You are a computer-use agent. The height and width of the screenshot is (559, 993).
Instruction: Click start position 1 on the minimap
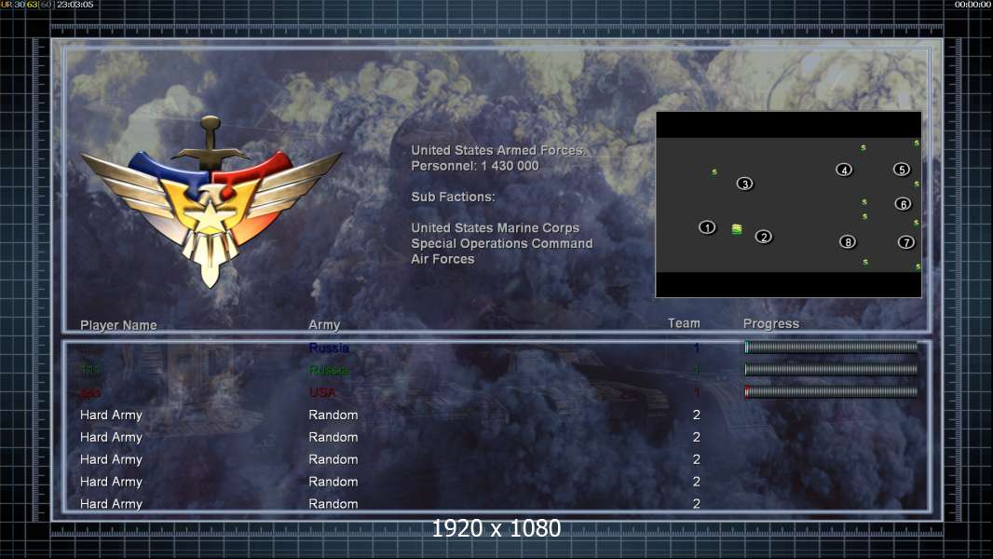[707, 227]
